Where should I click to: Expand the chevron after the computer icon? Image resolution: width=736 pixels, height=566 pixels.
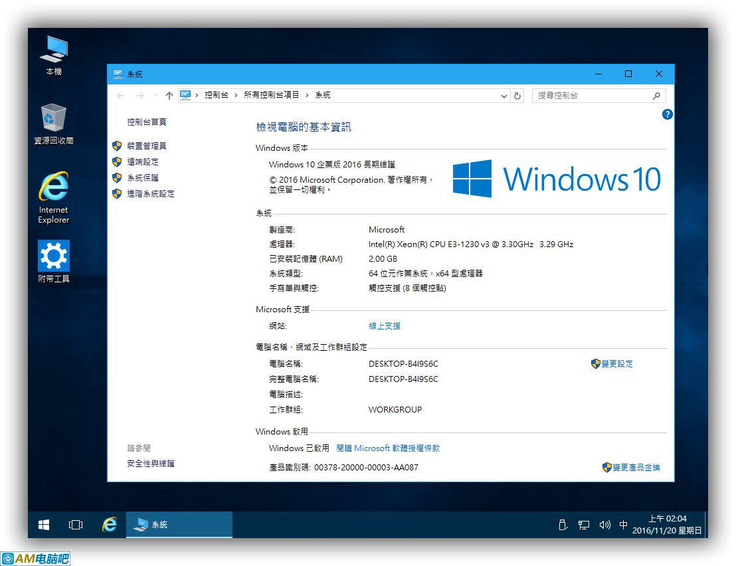point(197,95)
